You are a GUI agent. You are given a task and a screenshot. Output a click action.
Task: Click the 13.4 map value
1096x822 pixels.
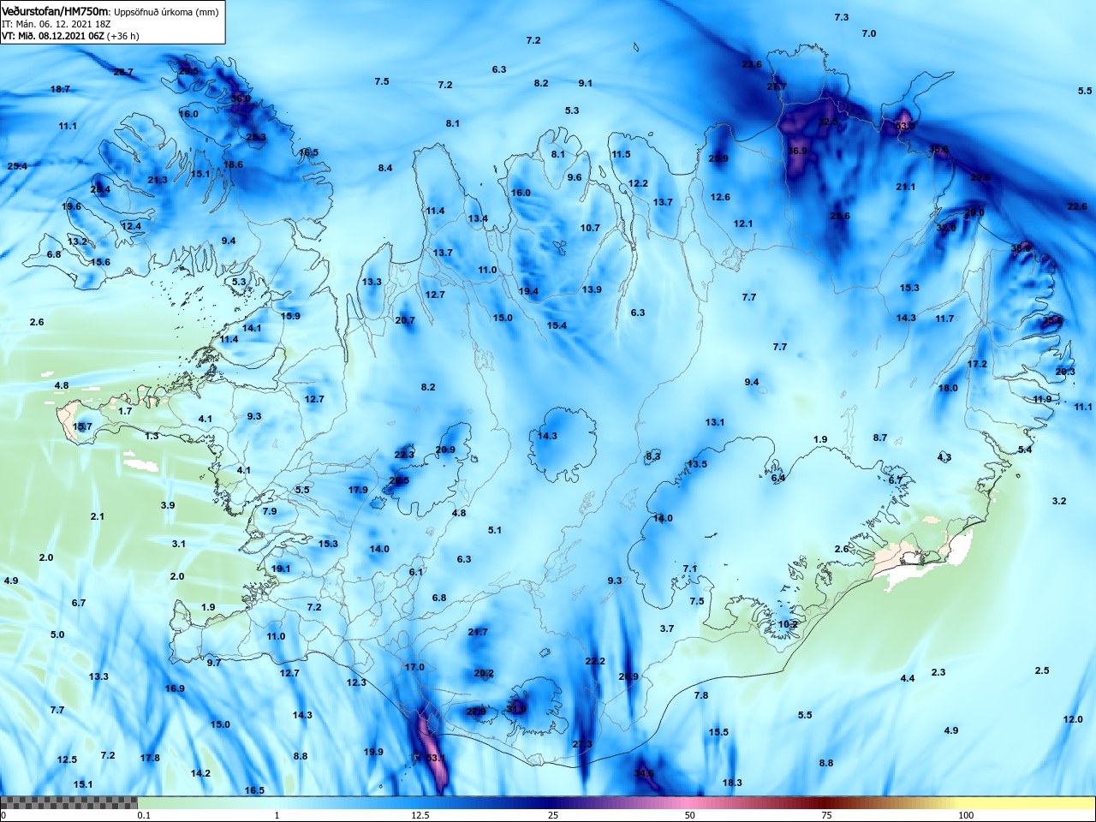point(478,218)
